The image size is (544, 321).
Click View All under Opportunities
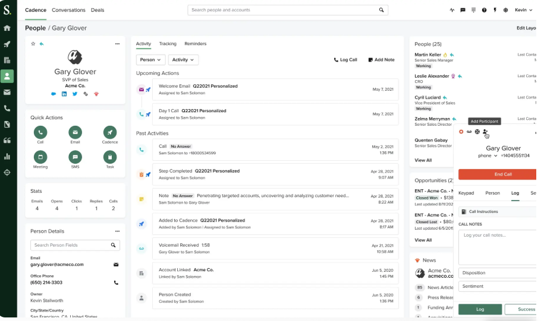423,240
